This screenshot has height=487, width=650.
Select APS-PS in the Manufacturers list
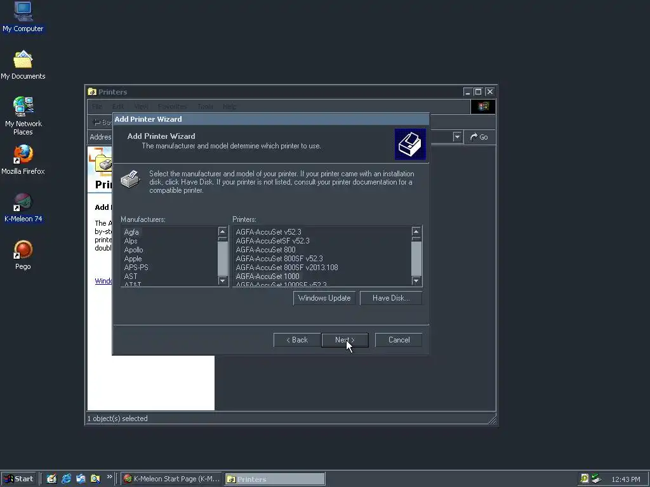click(136, 268)
